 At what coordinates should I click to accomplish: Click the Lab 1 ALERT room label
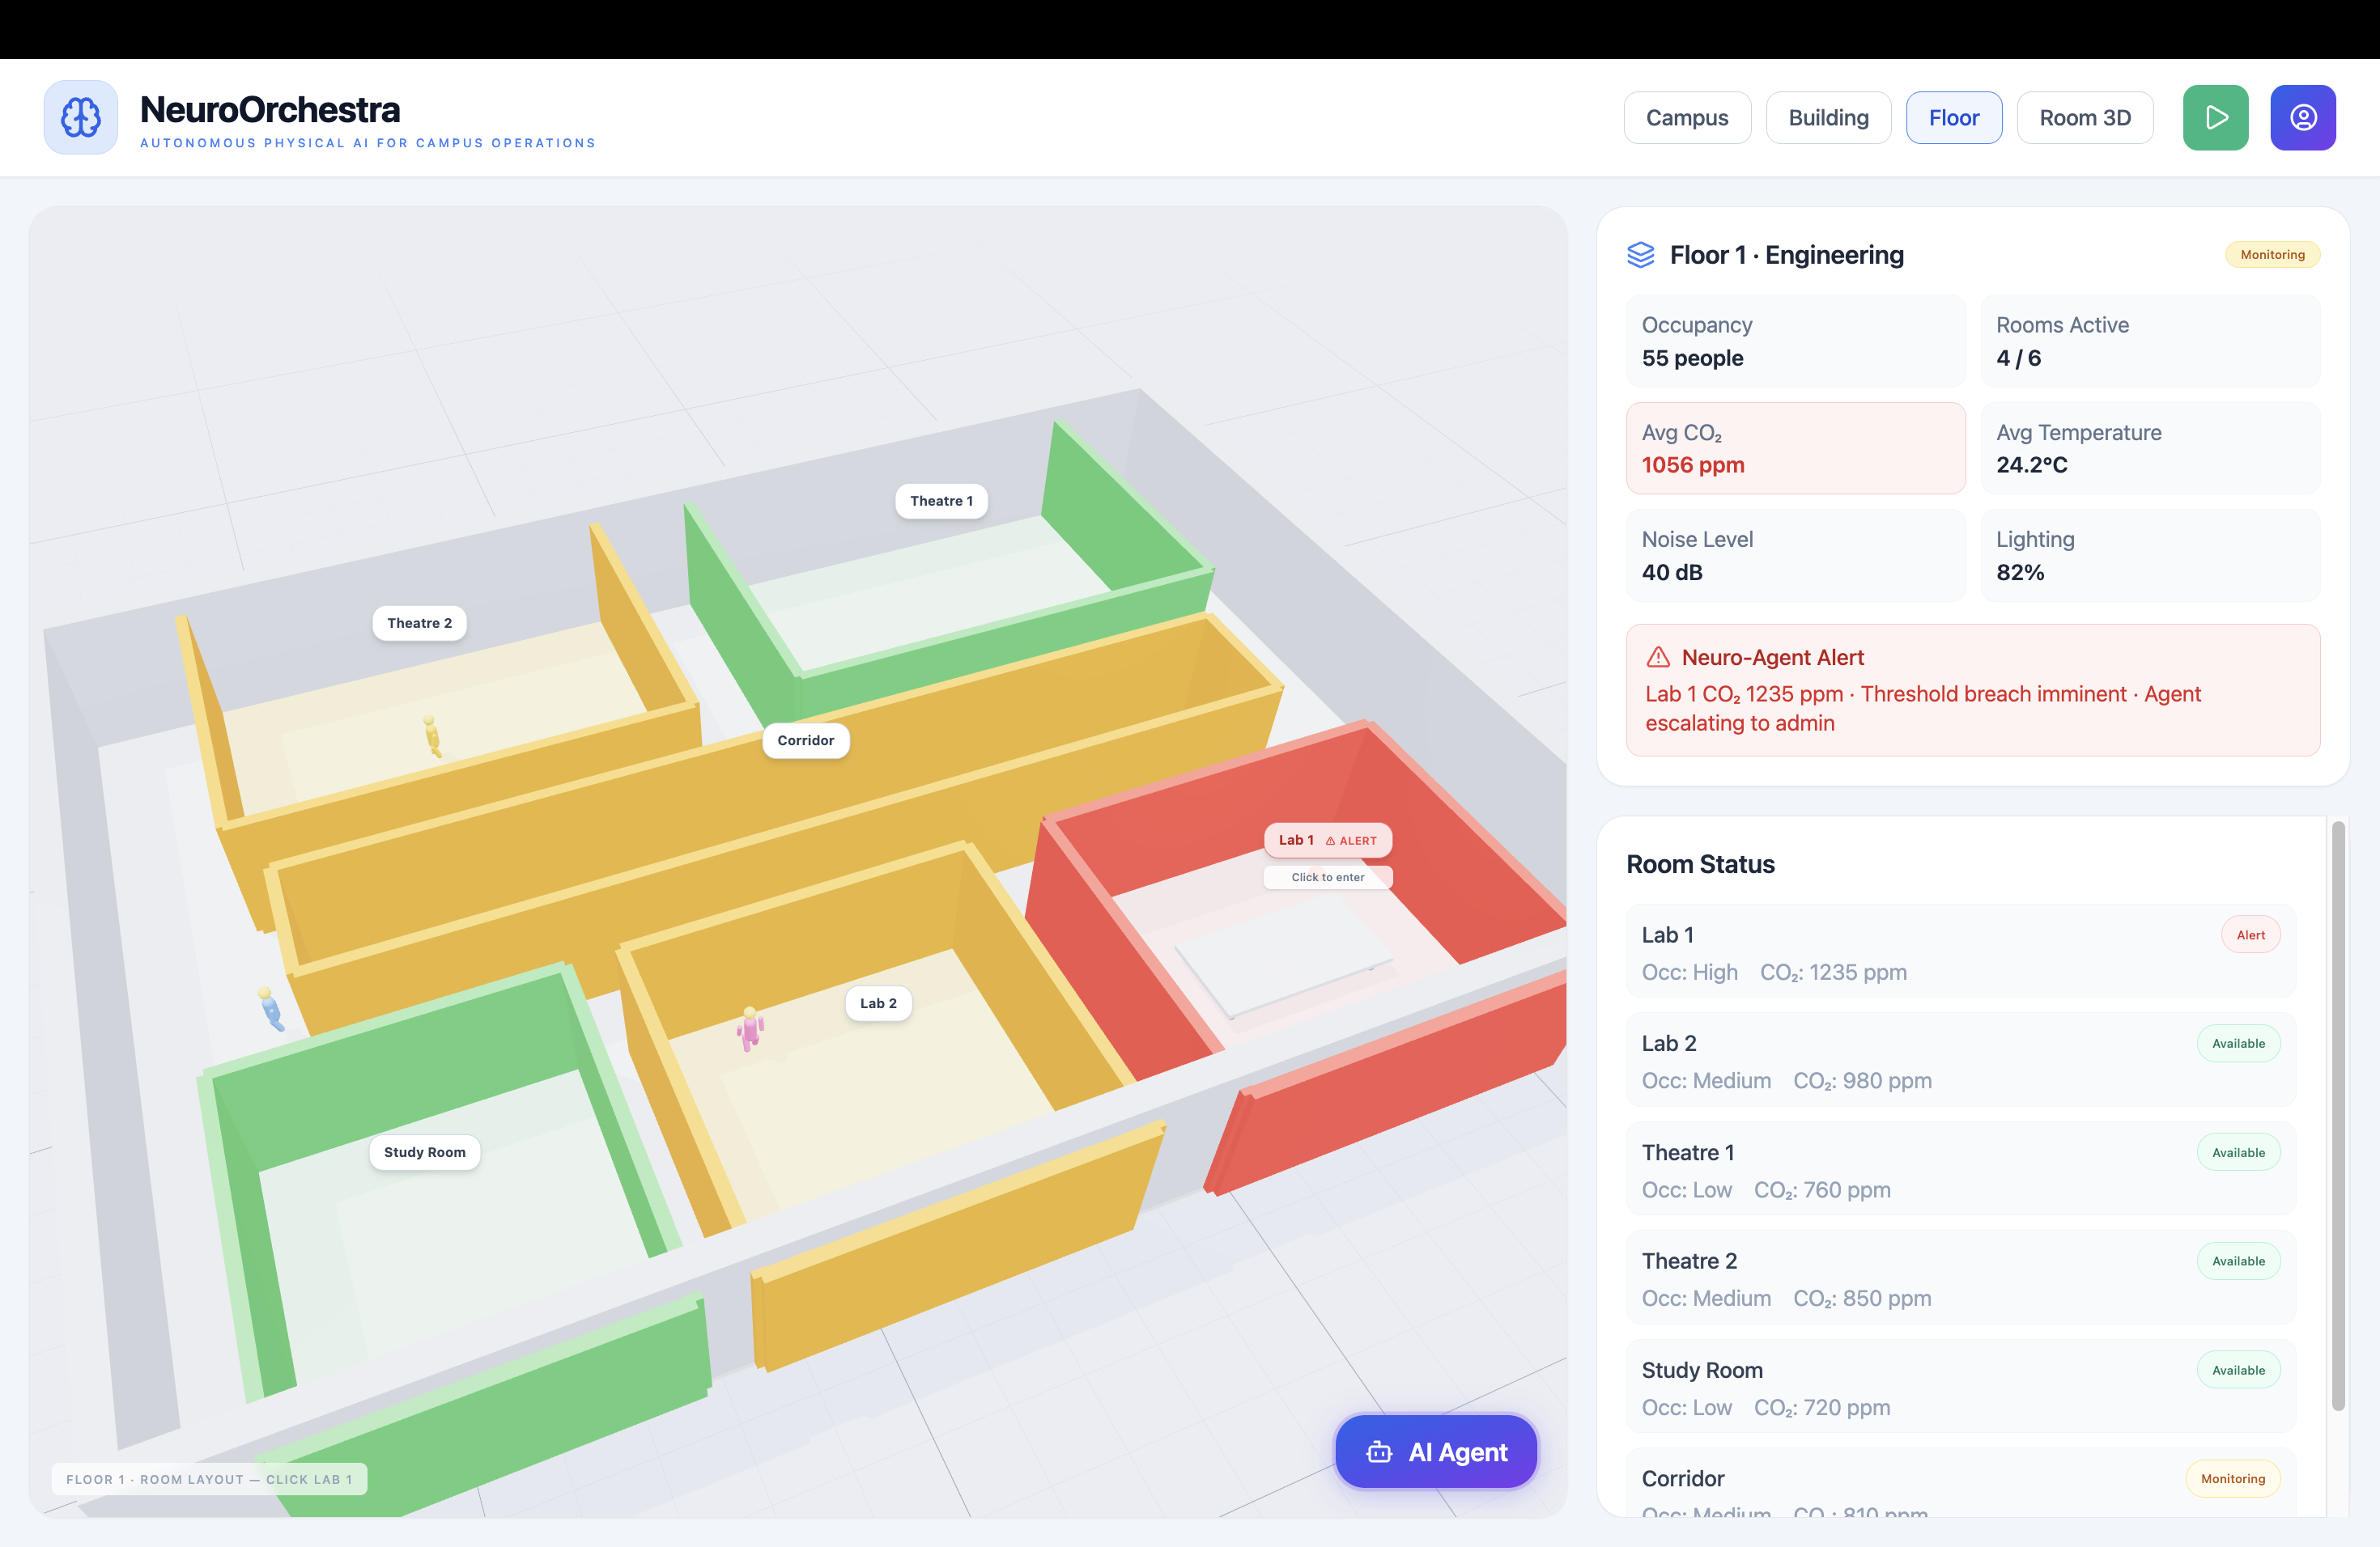coord(1326,840)
